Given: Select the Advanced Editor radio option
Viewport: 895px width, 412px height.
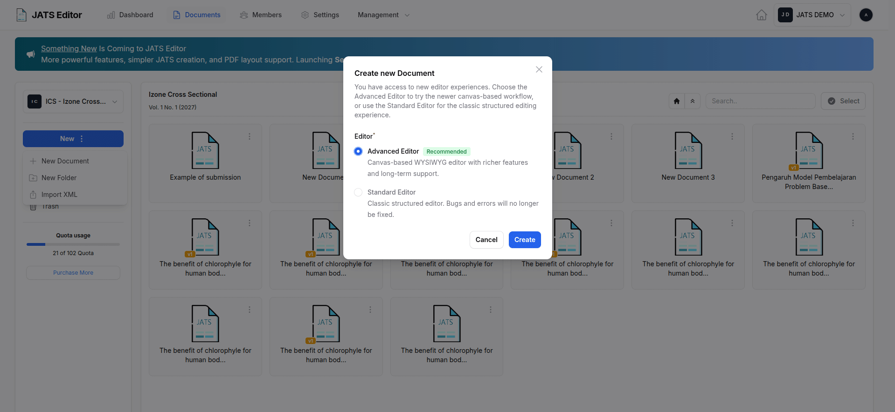Looking at the screenshot, I should [358, 151].
